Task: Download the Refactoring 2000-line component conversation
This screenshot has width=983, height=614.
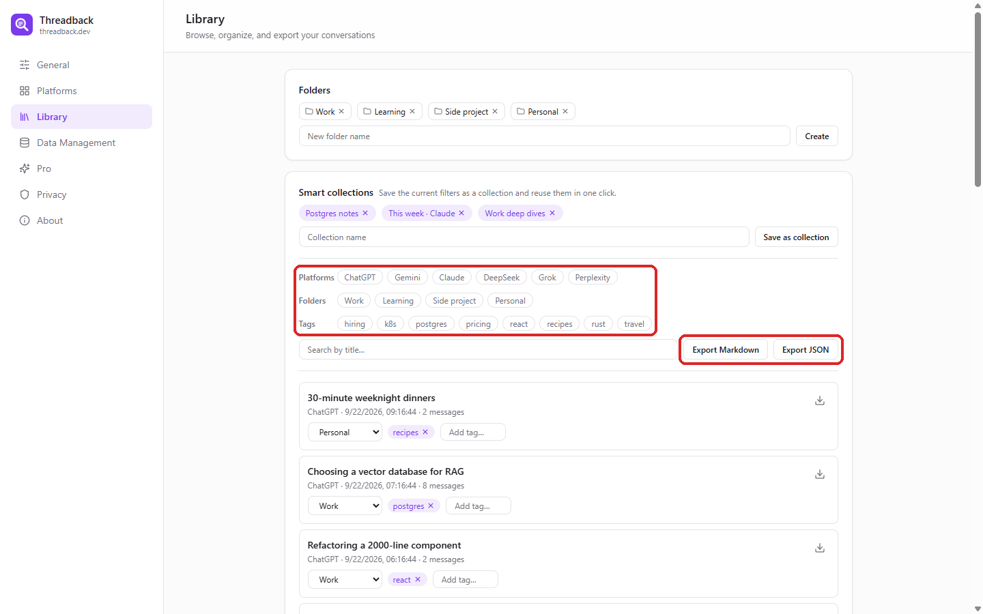Action: (x=820, y=548)
